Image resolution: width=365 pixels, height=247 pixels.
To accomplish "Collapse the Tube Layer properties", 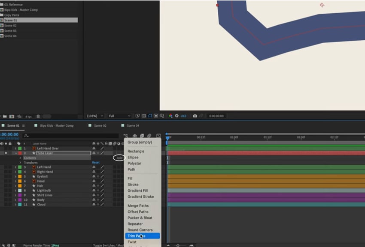I will pos(15,153).
